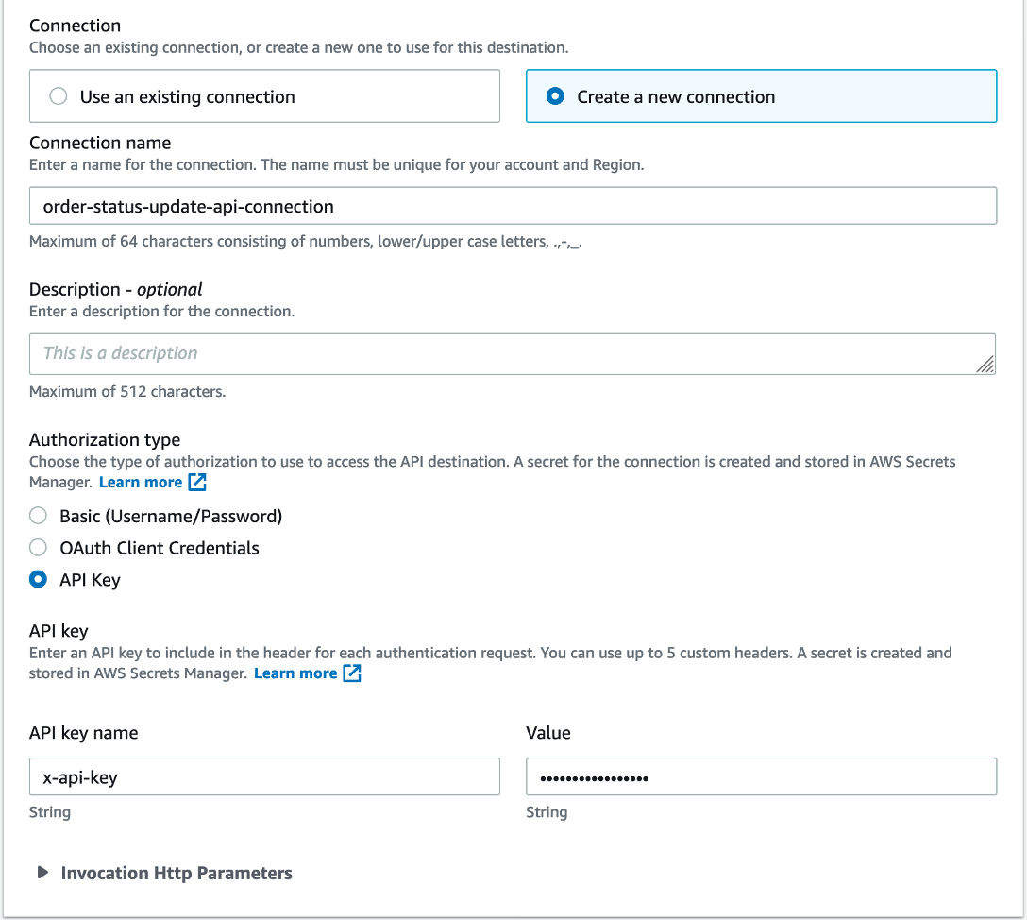Choose Basic (Username/Password) authorization
1027x920 pixels.
pyautogui.click(x=38, y=516)
